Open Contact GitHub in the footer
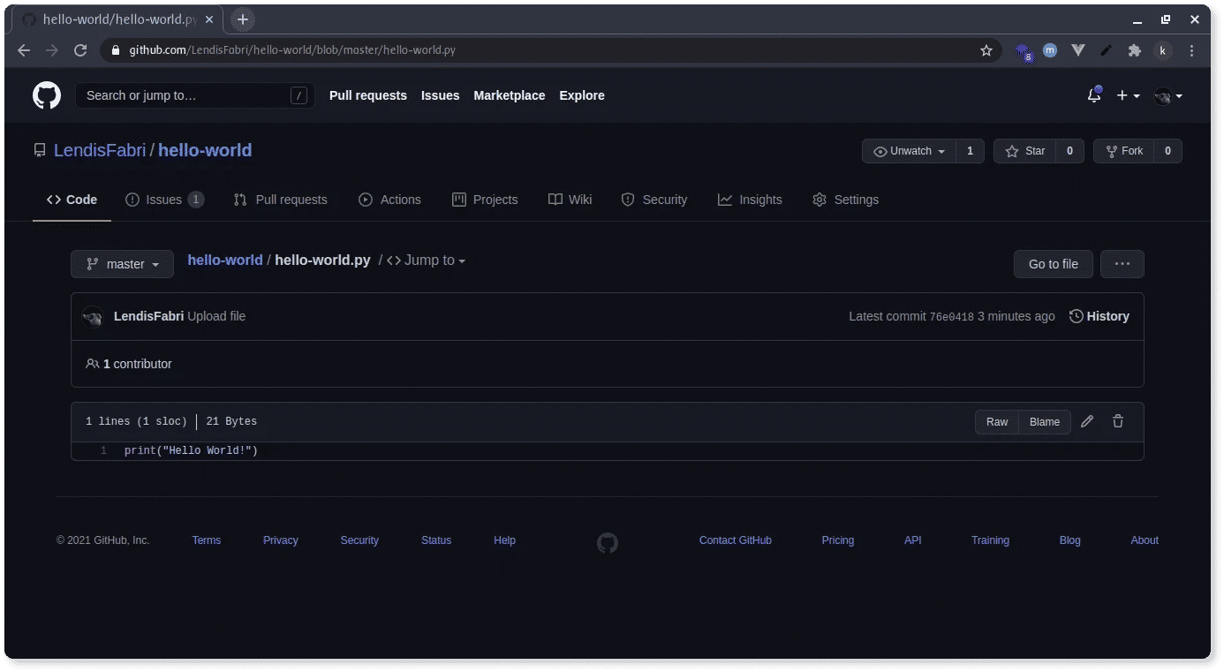This screenshot has height=672, width=1224. tap(736, 540)
